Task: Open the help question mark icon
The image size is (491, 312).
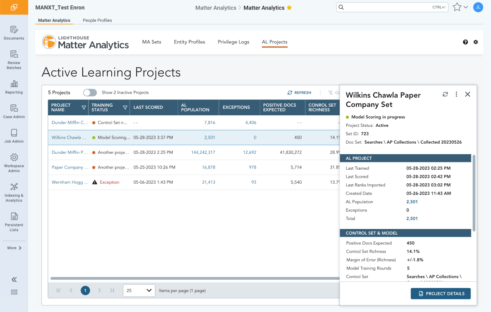Action: 465,42
